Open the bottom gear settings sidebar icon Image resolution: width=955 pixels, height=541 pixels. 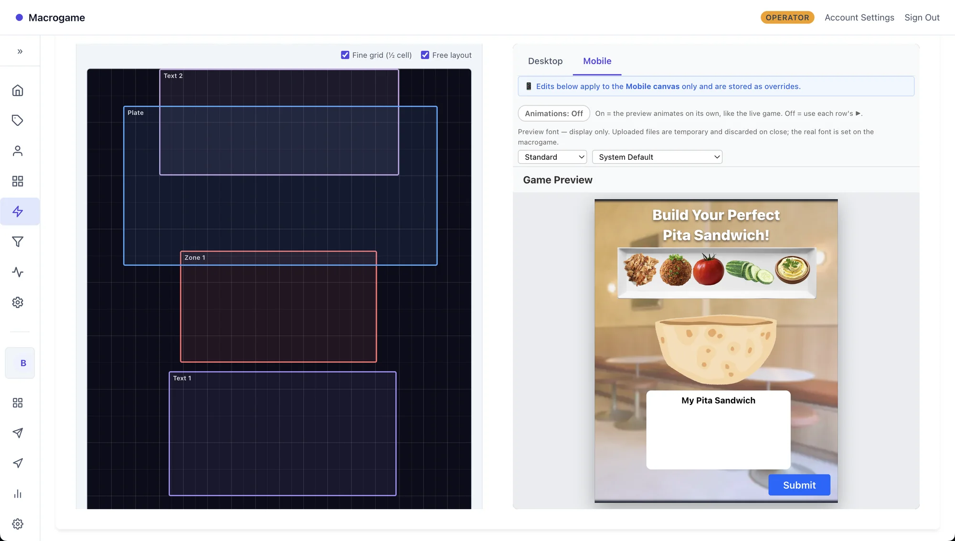[18, 524]
